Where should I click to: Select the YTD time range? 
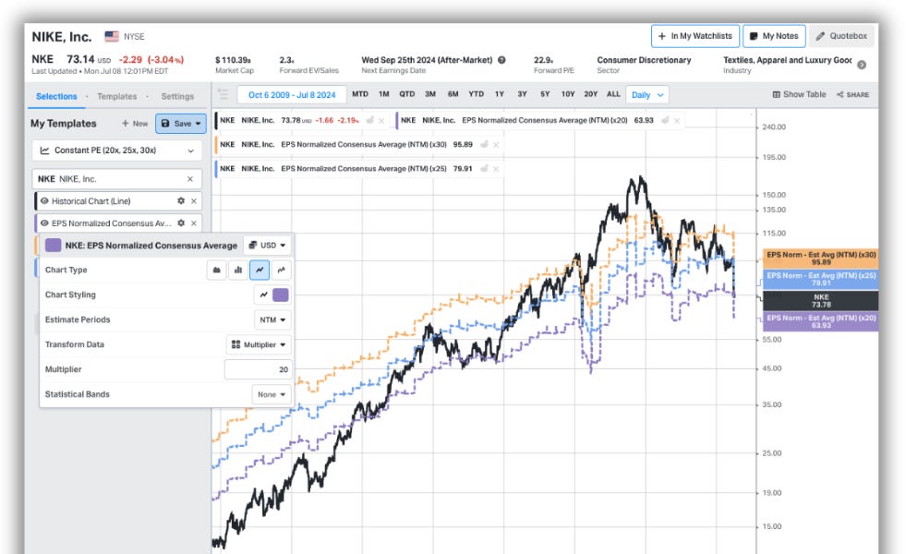point(477,94)
